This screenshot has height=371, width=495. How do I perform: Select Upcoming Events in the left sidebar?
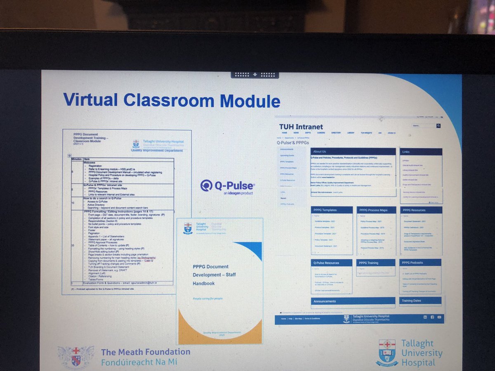tap(287, 155)
